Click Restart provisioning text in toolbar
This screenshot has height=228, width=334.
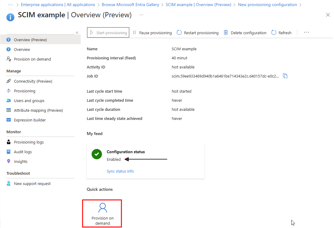[x=201, y=33]
